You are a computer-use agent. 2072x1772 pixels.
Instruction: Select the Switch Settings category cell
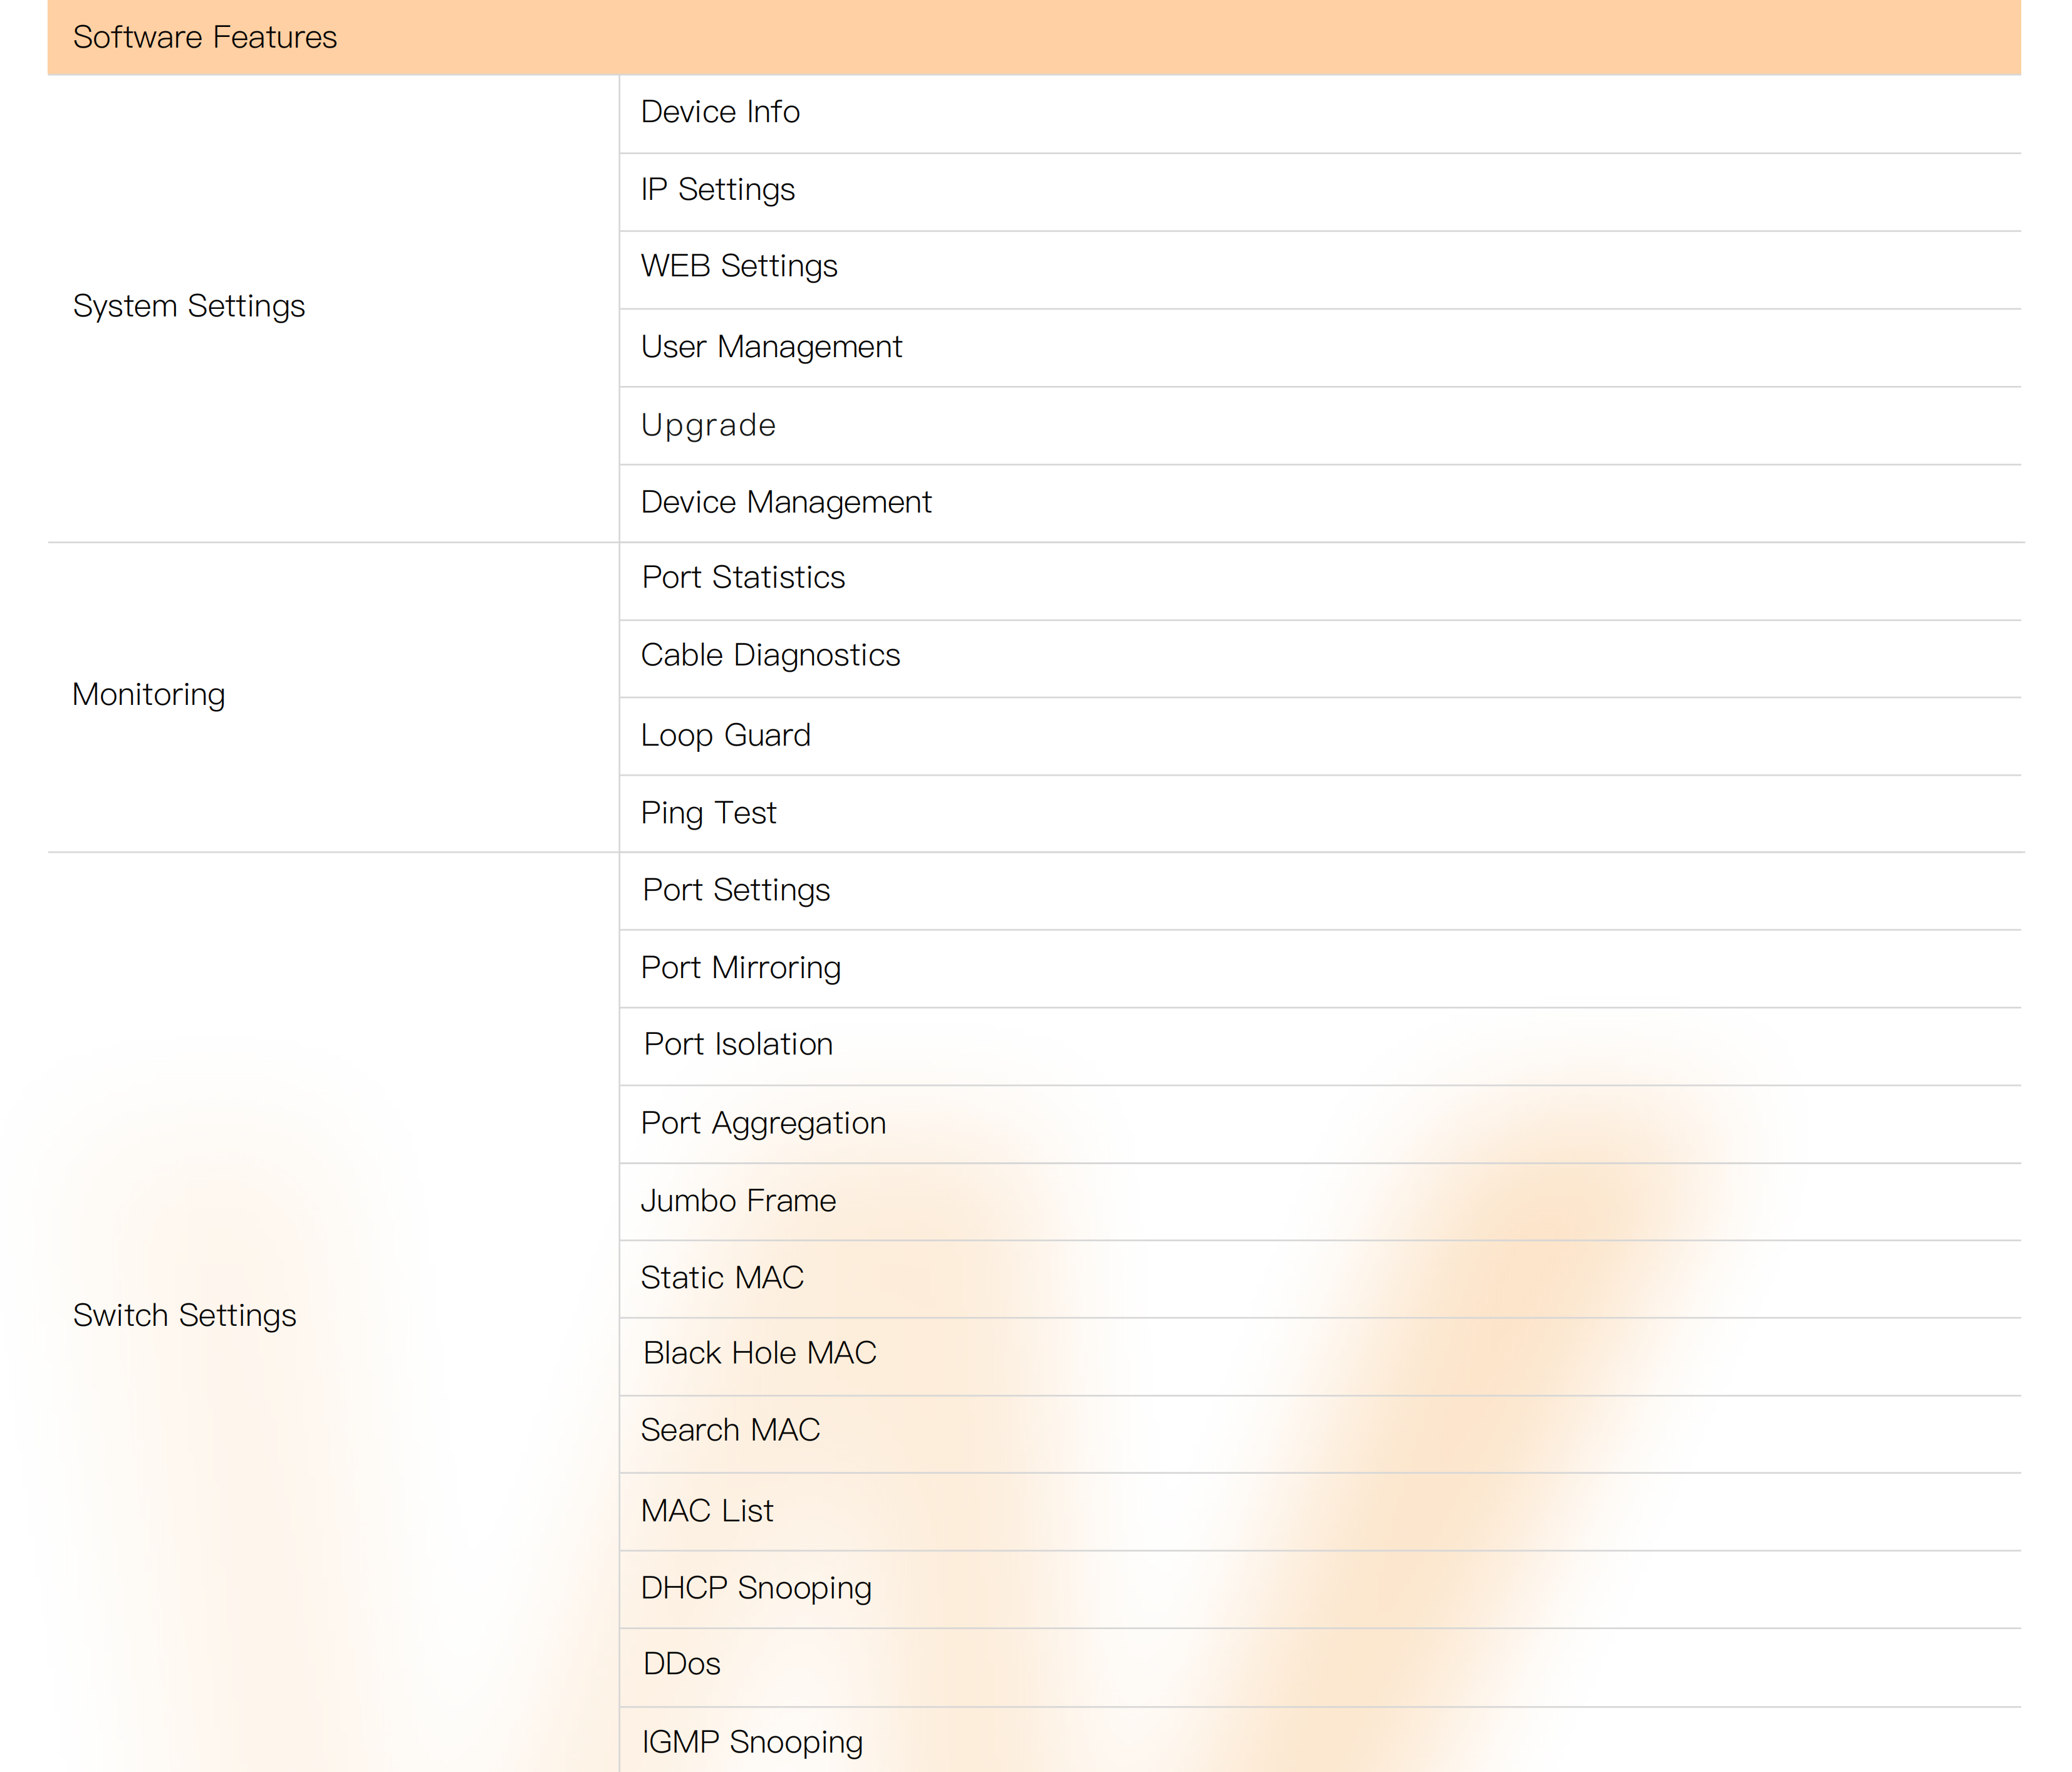click(185, 1315)
